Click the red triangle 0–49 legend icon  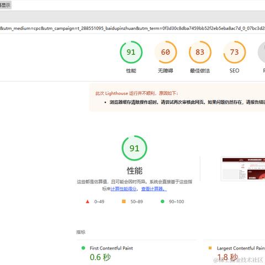coord(88,202)
